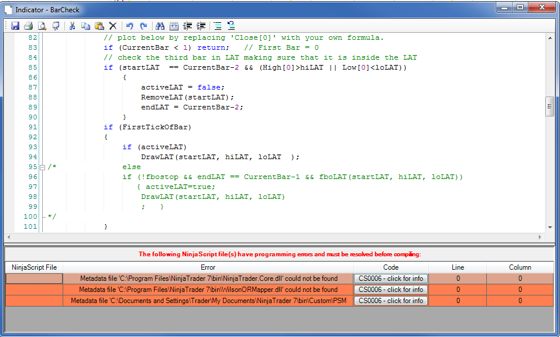Click the Line column header
Screen dimensions: 560x337
tap(458, 267)
